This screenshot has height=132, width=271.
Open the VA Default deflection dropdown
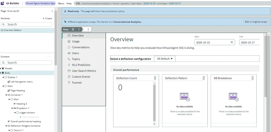tap(165, 59)
